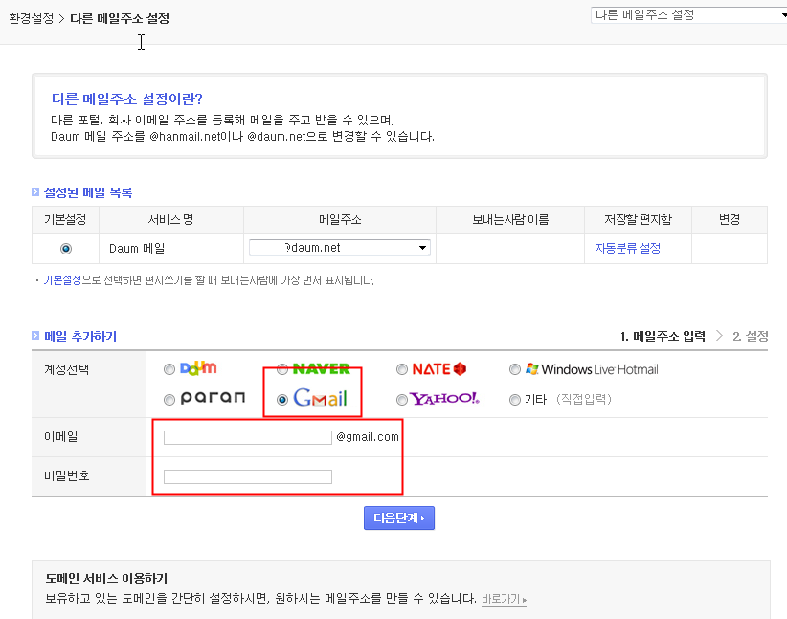Viewport: 787px width, 619px height.
Task: Click the @gmail.com suffix text
Action: click(368, 437)
